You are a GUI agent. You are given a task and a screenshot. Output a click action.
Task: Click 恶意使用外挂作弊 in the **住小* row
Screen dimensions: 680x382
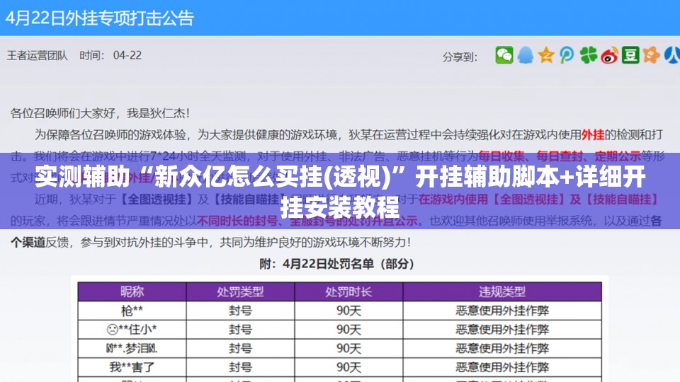tap(502, 330)
